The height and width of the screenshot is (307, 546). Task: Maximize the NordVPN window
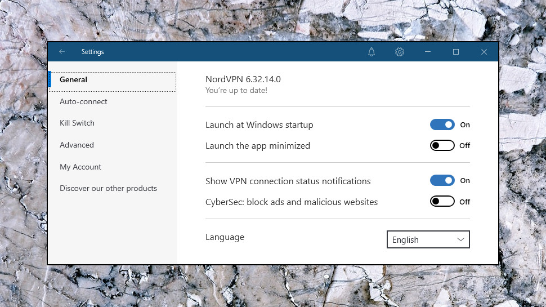(456, 52)
